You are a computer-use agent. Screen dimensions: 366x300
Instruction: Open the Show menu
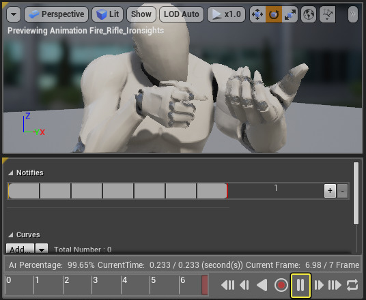[x=141, y=14]
